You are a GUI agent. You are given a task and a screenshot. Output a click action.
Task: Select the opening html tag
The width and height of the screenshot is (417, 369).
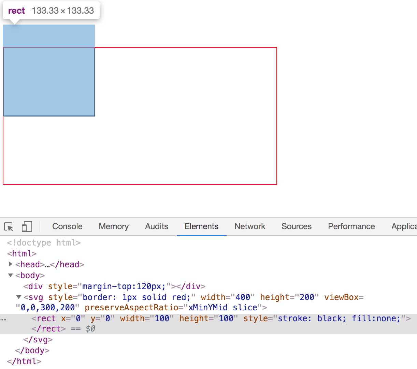tap(21, 254)
